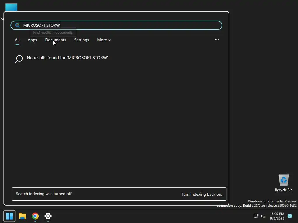Image resolution: width=298 pixels, height=223 pixels.
Task: Open the three-dot options menu
Action: tap(217, 39)
